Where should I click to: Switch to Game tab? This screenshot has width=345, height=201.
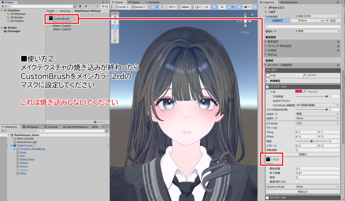pyautogui.click(x=134, y=2)
